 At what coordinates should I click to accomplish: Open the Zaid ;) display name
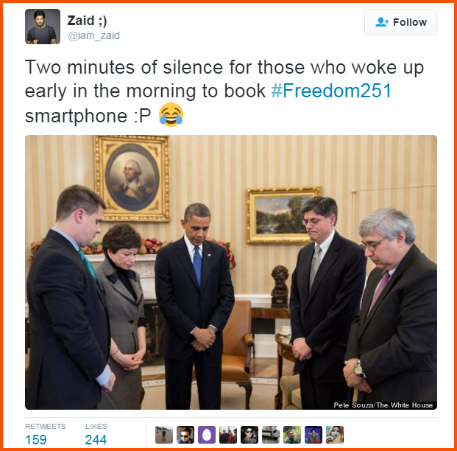87,21
